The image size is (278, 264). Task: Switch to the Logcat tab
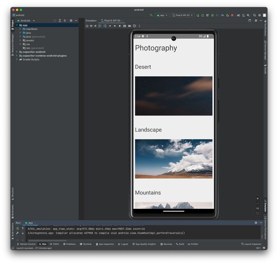click(x=123, y=244)
